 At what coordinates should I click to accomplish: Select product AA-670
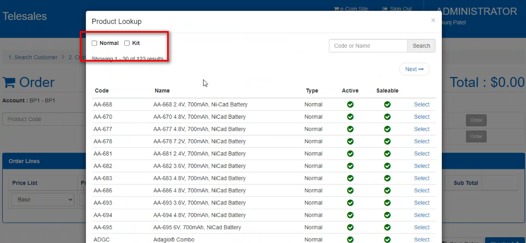click(x=422, y=117)
